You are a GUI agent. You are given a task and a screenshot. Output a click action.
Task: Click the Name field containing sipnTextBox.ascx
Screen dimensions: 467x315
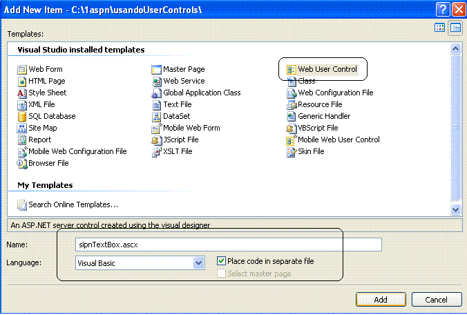coord(229,245)
